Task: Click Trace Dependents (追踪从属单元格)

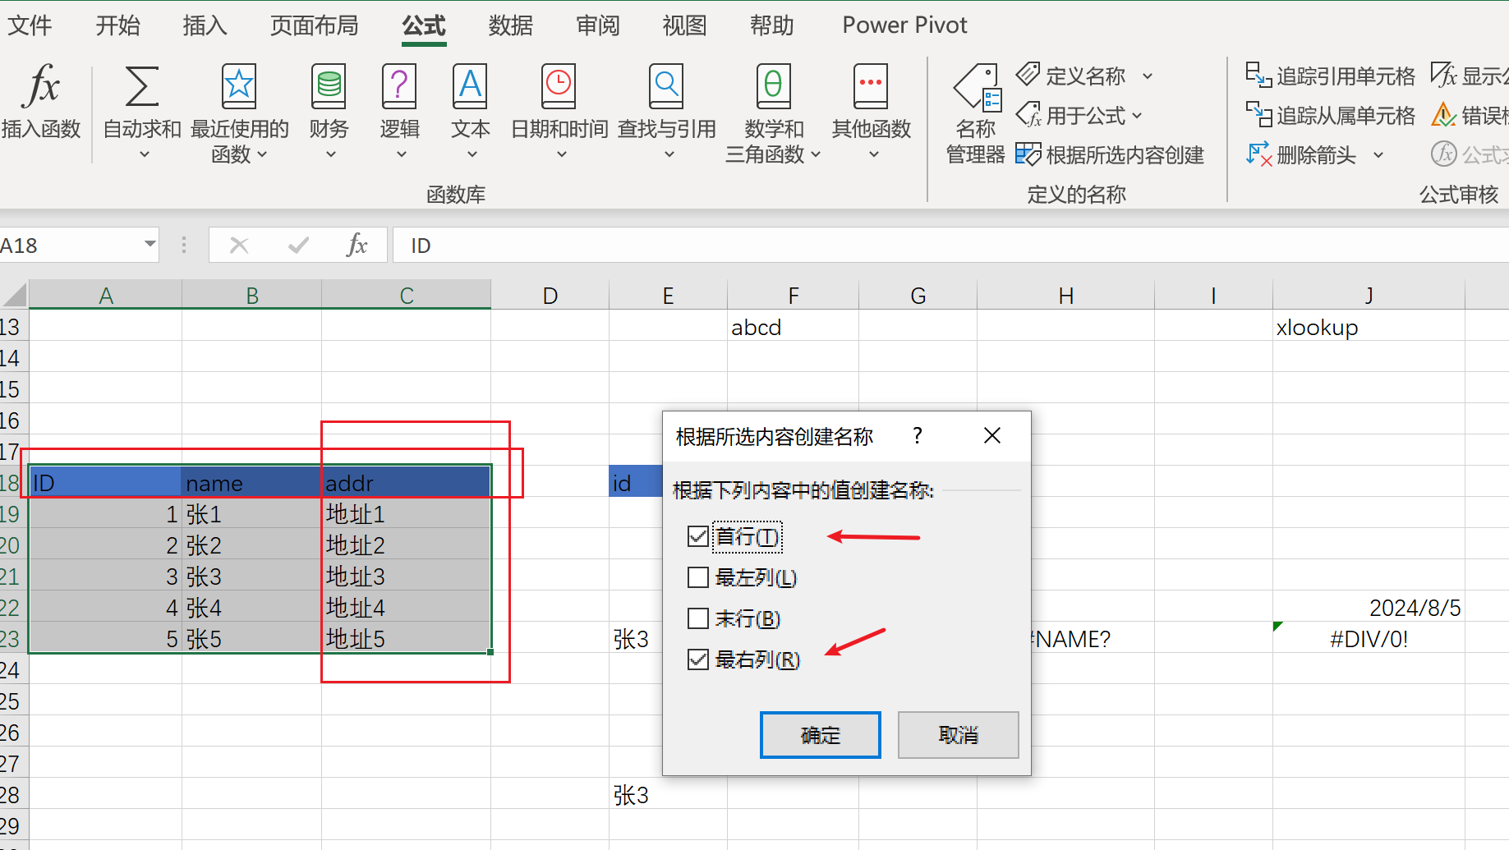Action: tap(1331, 115)
